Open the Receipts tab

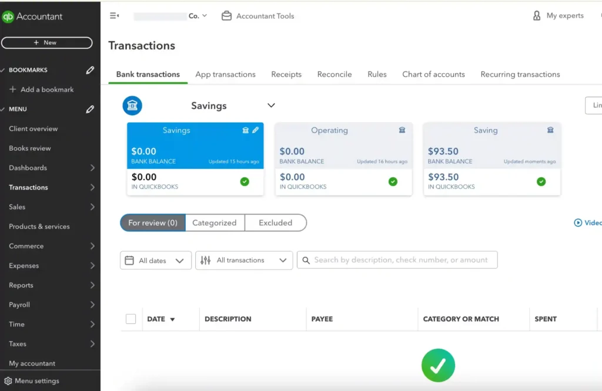pos(286,75)
